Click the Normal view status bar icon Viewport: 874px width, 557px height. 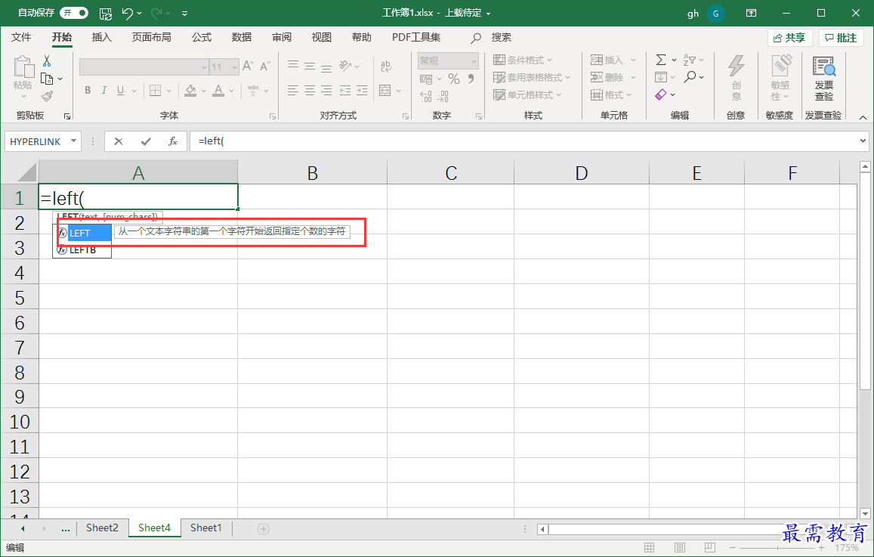650,547
